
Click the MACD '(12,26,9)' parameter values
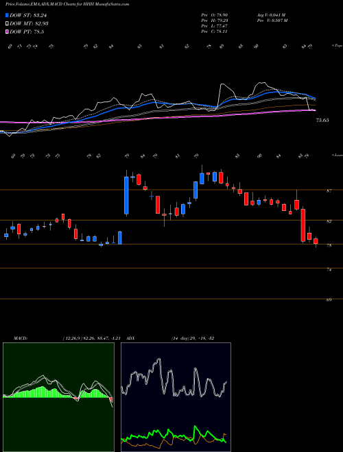[93, 338]
